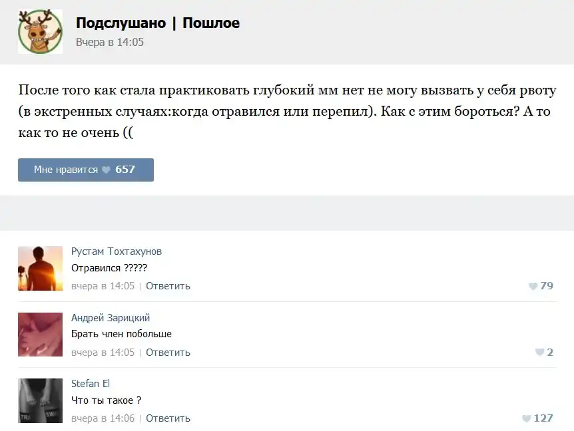Click the timestamp on Stefan El's comment
574x431 pixels.
click(x=103, y=418)
